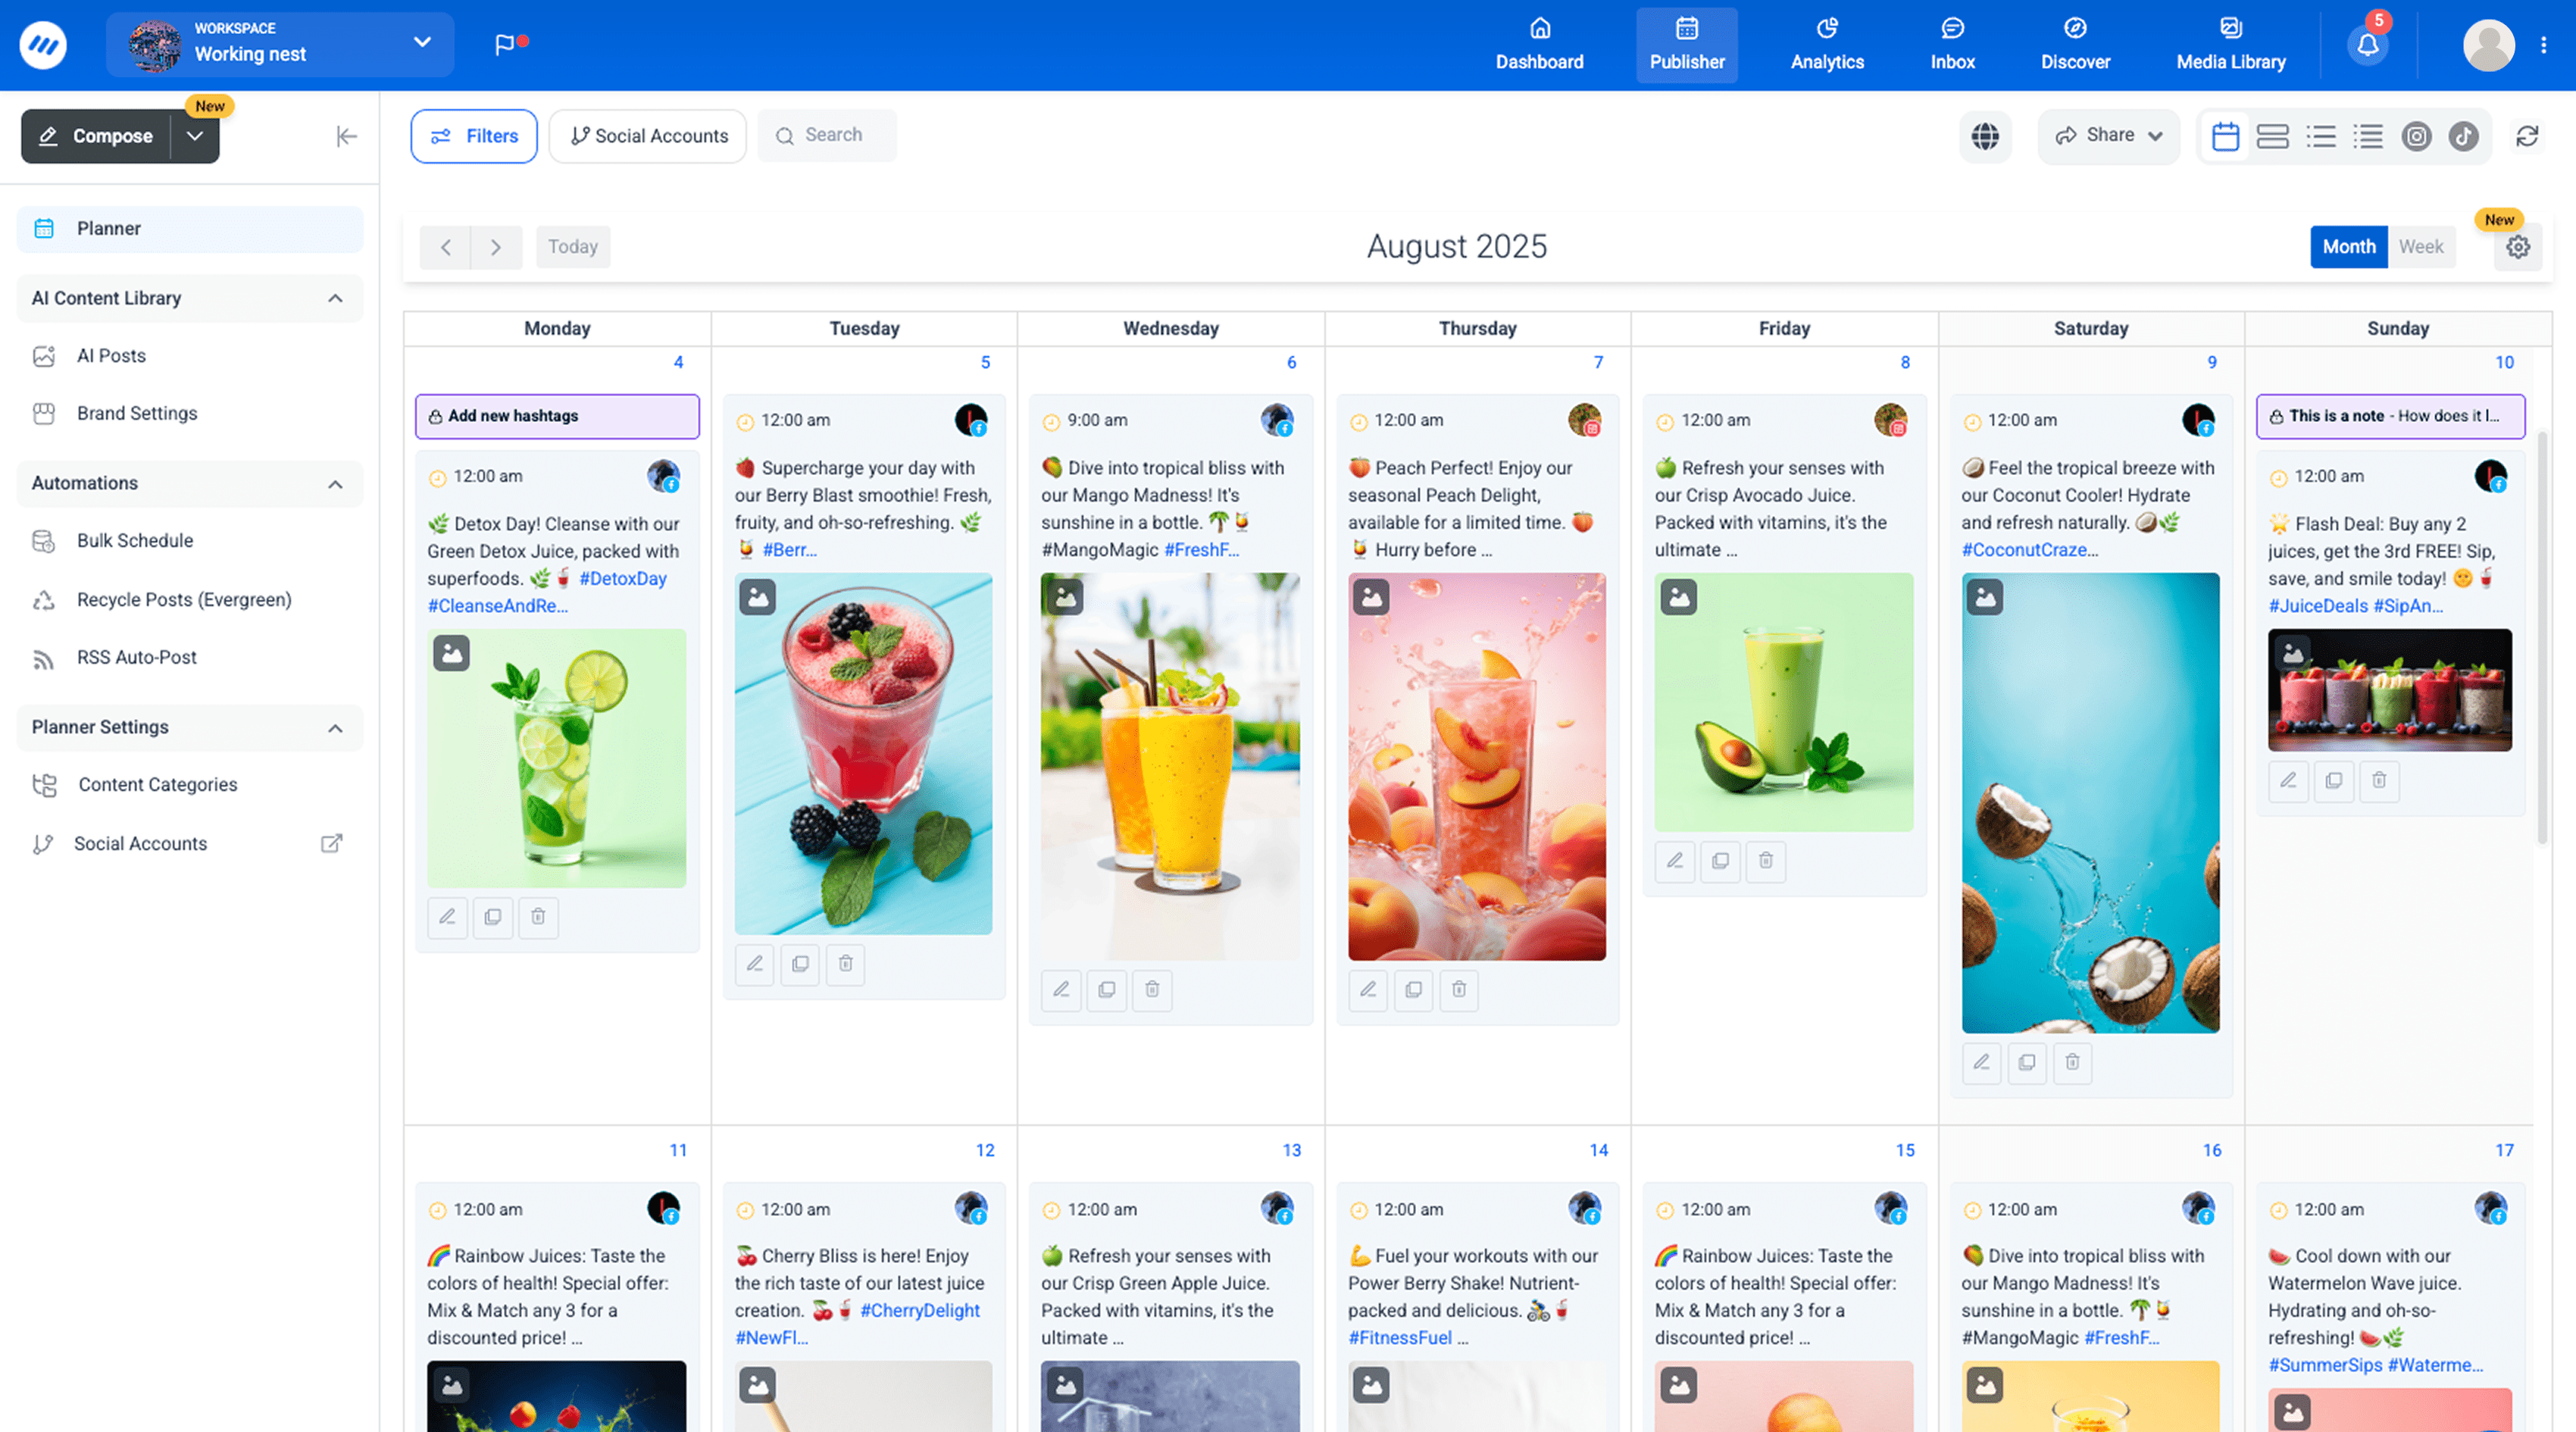Click the Today button

point(573,246)
